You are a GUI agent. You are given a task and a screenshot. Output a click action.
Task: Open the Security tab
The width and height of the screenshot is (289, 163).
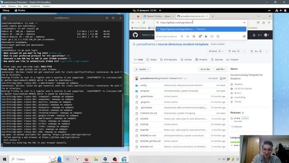coord(217,60)
